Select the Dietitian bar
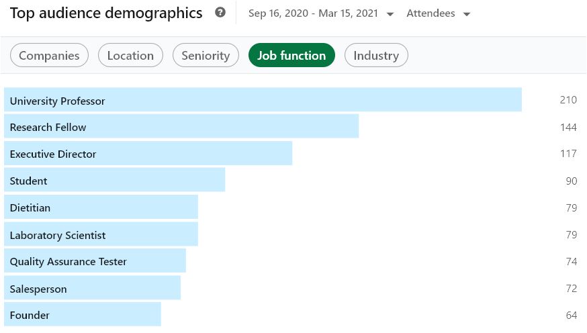This screenshot has height=333, width=587. tap(101, 207)
